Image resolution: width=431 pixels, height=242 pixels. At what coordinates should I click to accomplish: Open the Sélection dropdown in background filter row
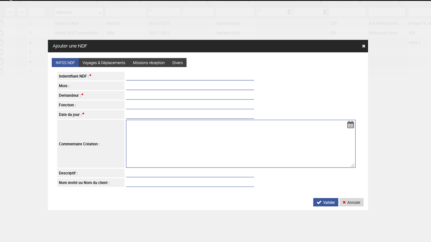tap(78, 12)
